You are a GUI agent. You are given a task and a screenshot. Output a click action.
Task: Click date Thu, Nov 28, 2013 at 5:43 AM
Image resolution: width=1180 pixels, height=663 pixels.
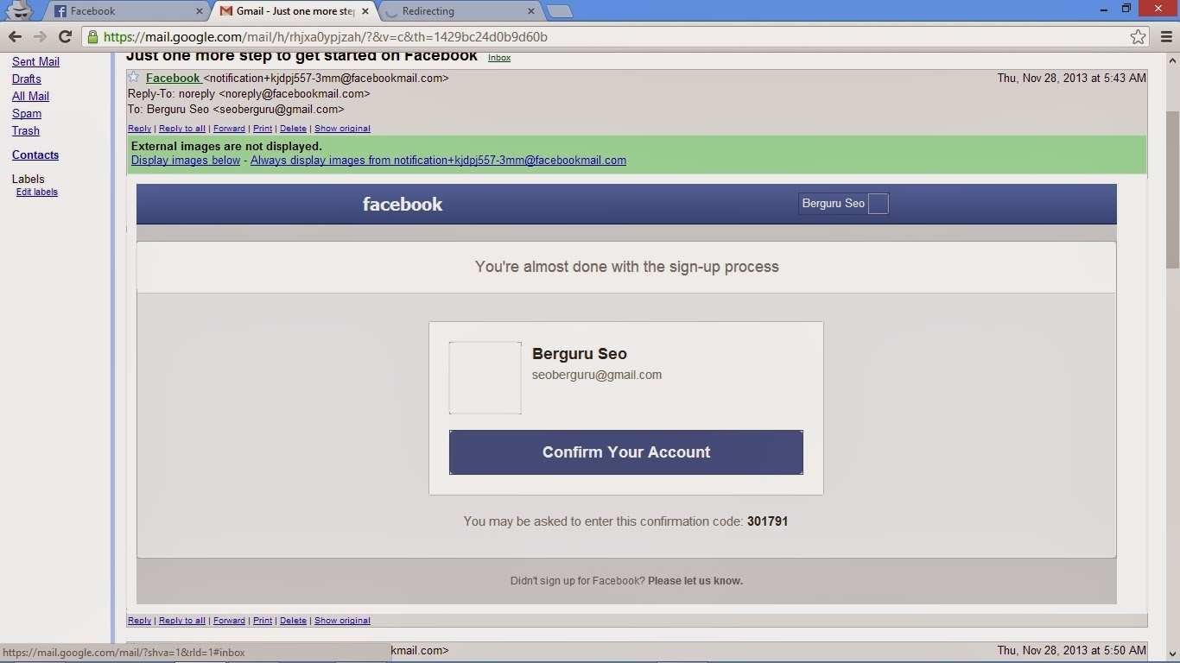point(1071,78)
